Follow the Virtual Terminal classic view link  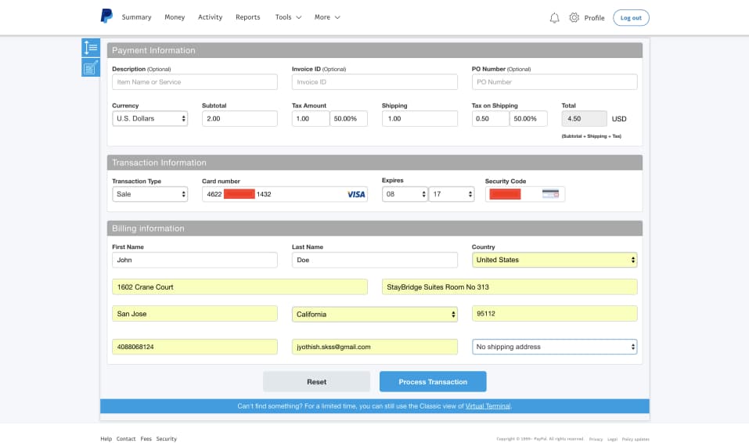[x=488, y=406]
